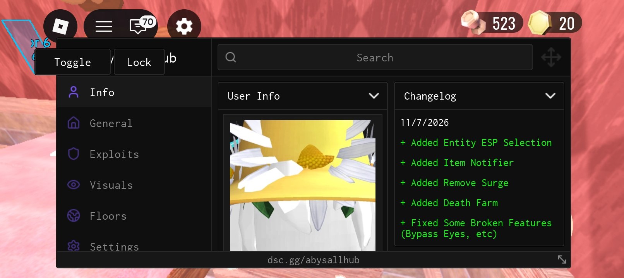This screenshot has height=278, width=624.
Task: Click the Exploits shield icon
Action: coord(74,154)
